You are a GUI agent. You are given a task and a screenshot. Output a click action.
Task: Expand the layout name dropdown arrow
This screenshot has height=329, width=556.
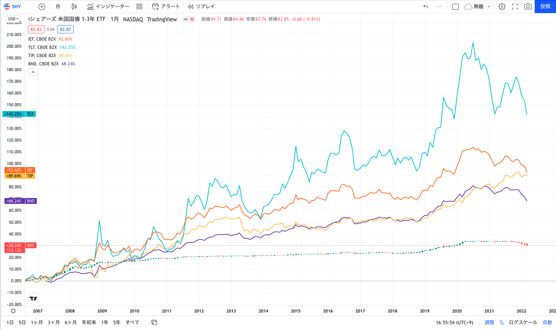(489, 7)
